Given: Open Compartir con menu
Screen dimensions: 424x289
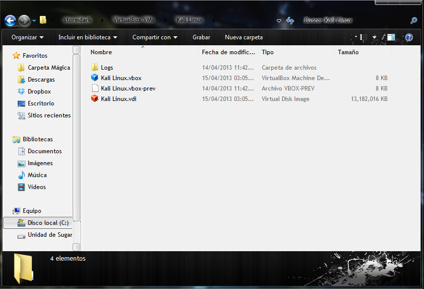Looking at the screenshot, I should (155, 37).
